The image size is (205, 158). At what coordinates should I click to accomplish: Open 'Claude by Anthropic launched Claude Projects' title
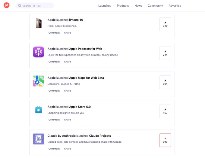(79, 136)
